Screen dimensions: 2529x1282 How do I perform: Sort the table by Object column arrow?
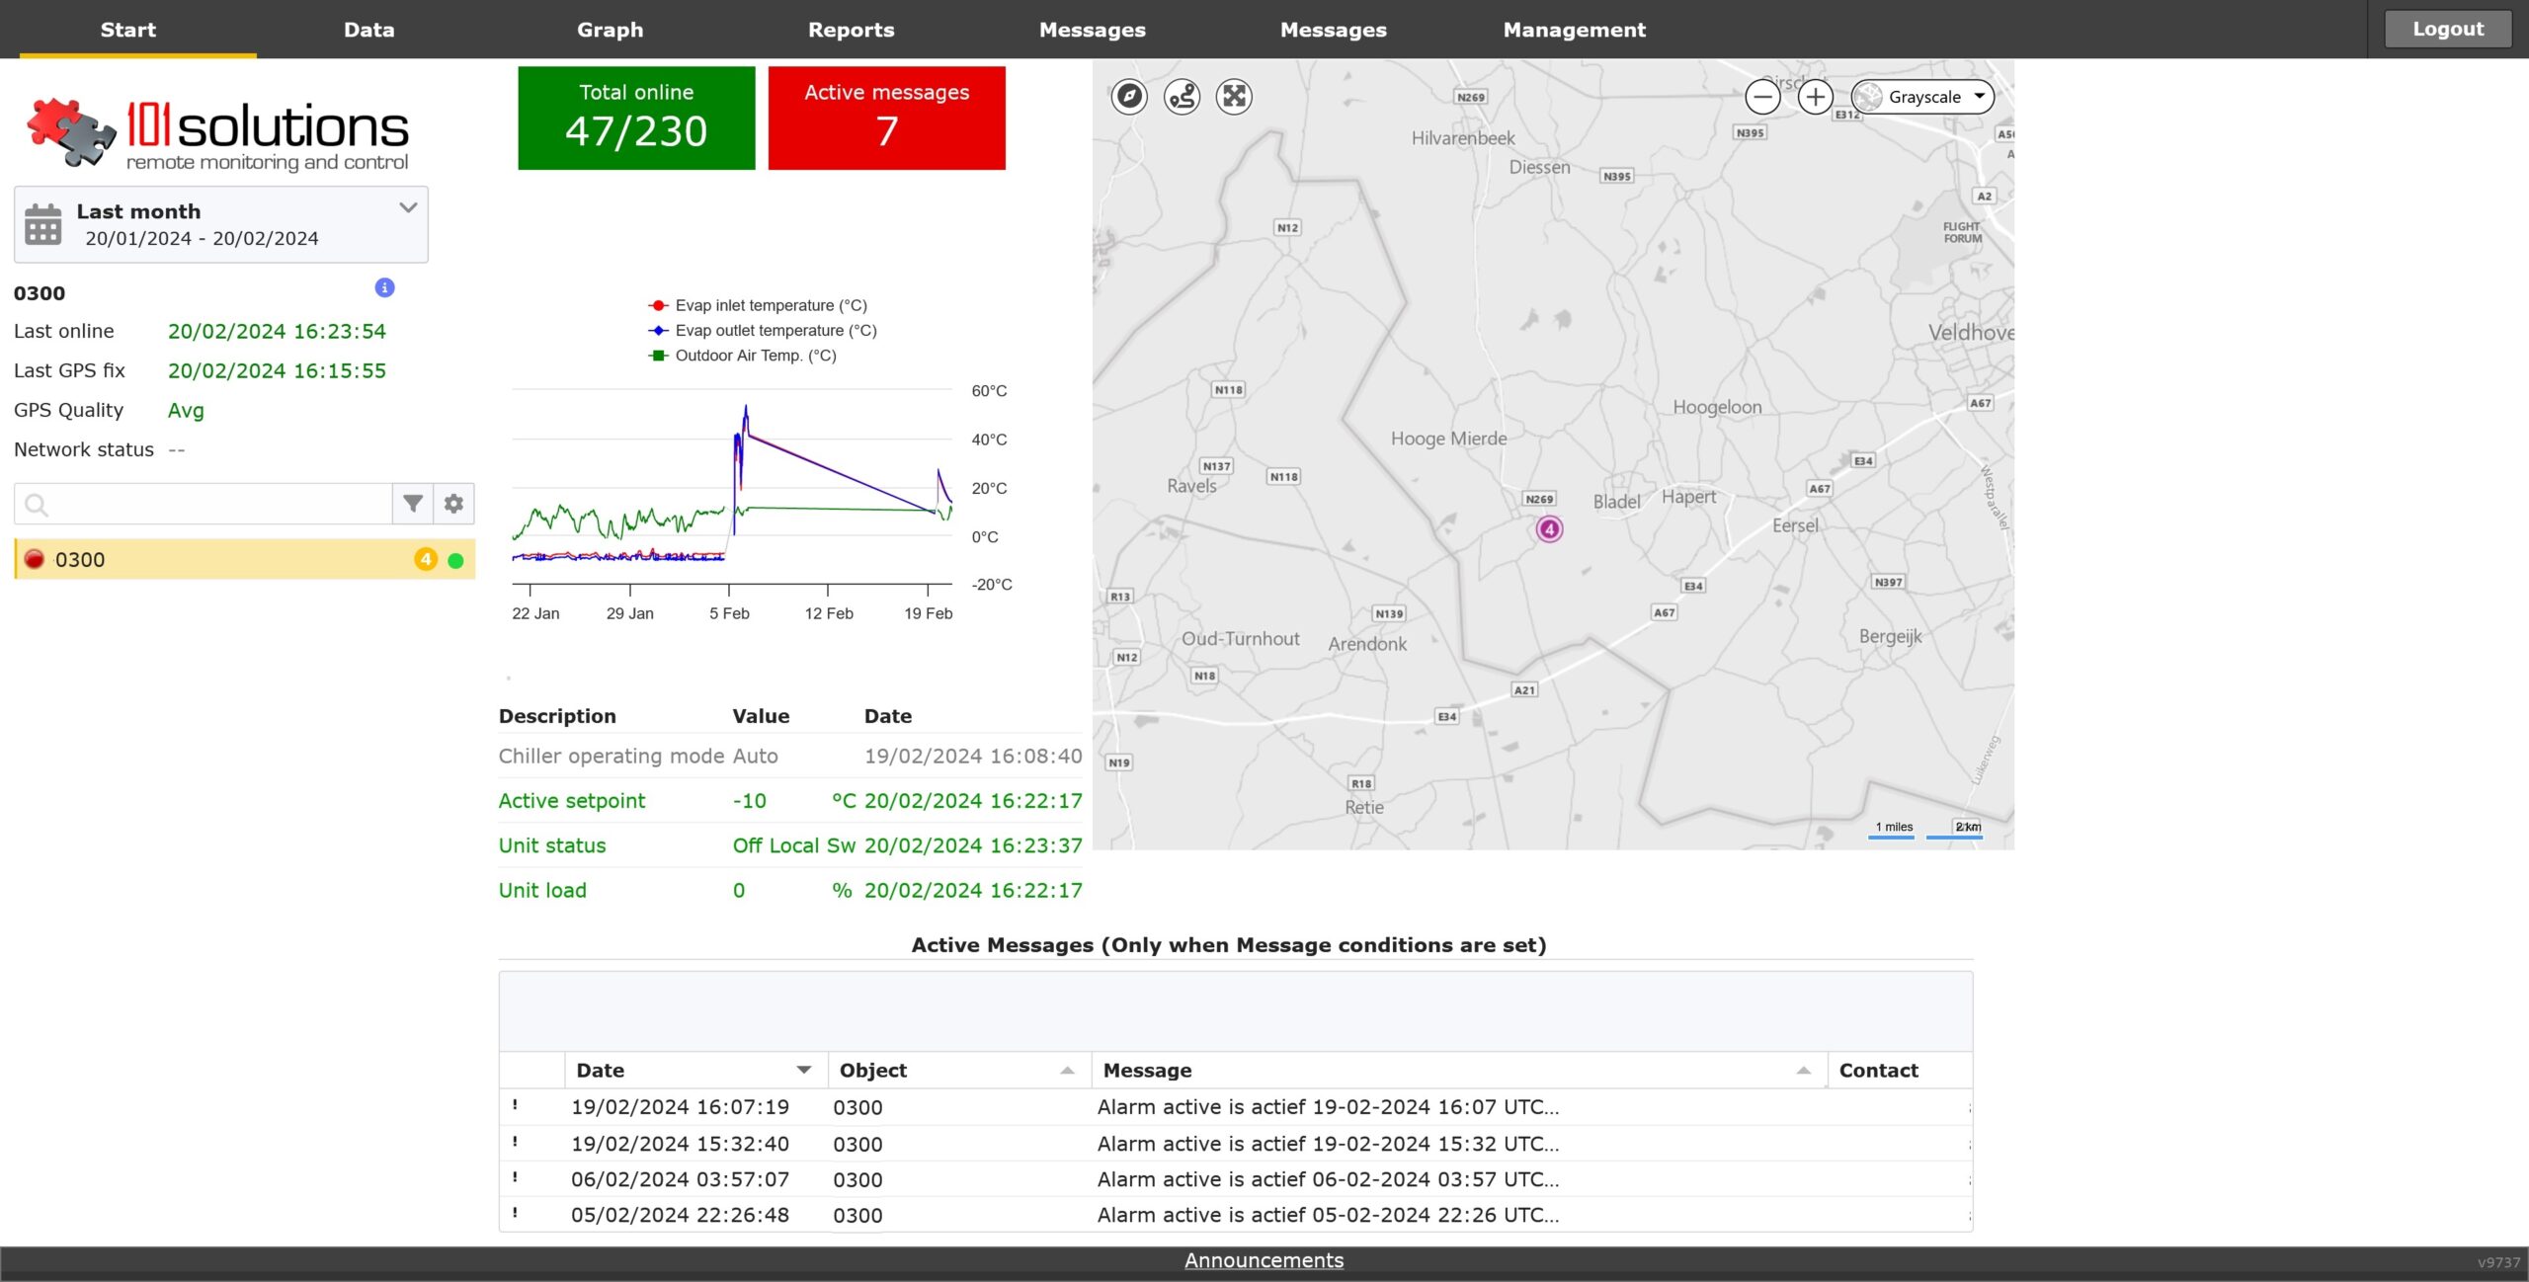pos(1067,1071)
